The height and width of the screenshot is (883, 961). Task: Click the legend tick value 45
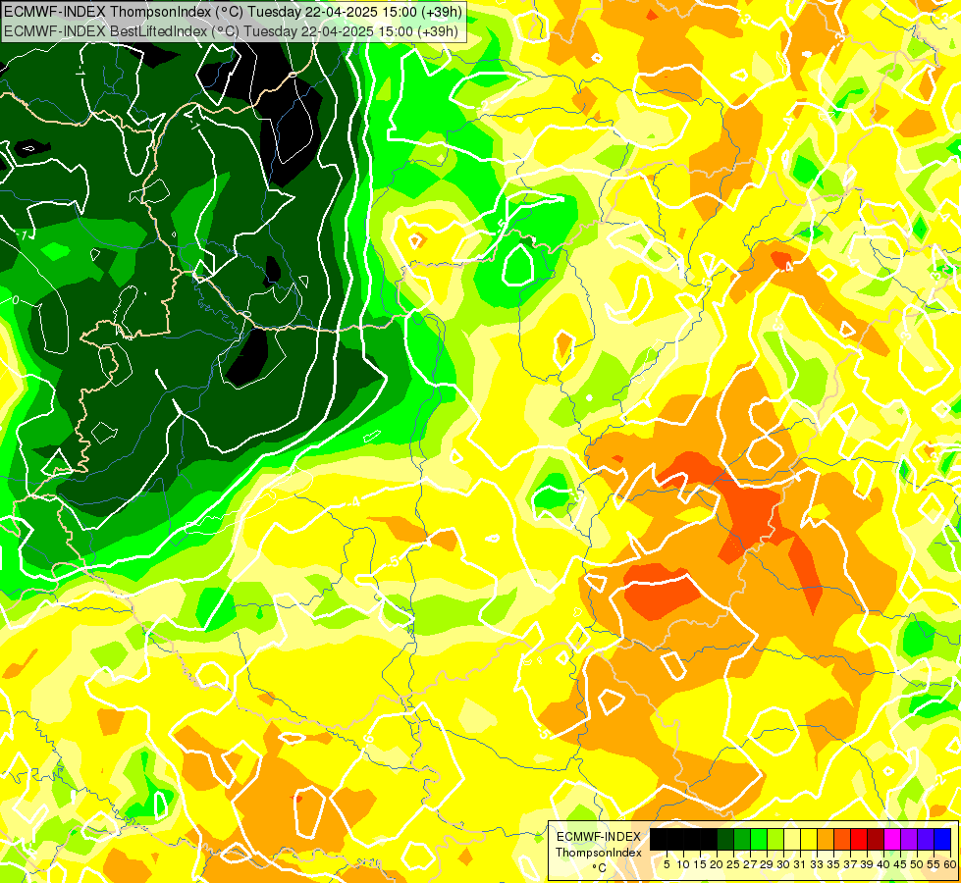(x=900, y=864)
